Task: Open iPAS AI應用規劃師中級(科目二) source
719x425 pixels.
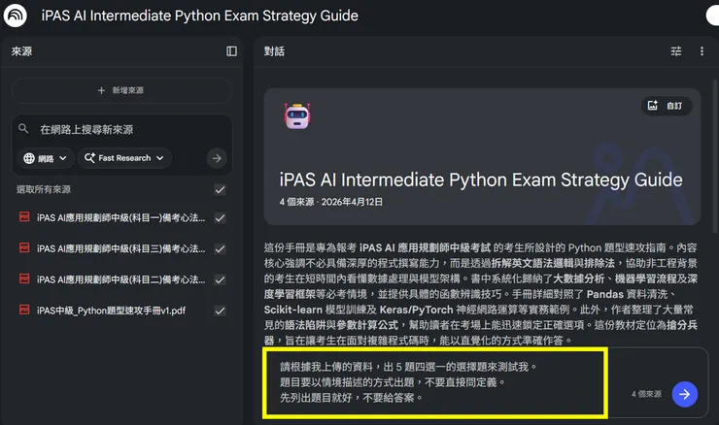Action: pos(121,279)
